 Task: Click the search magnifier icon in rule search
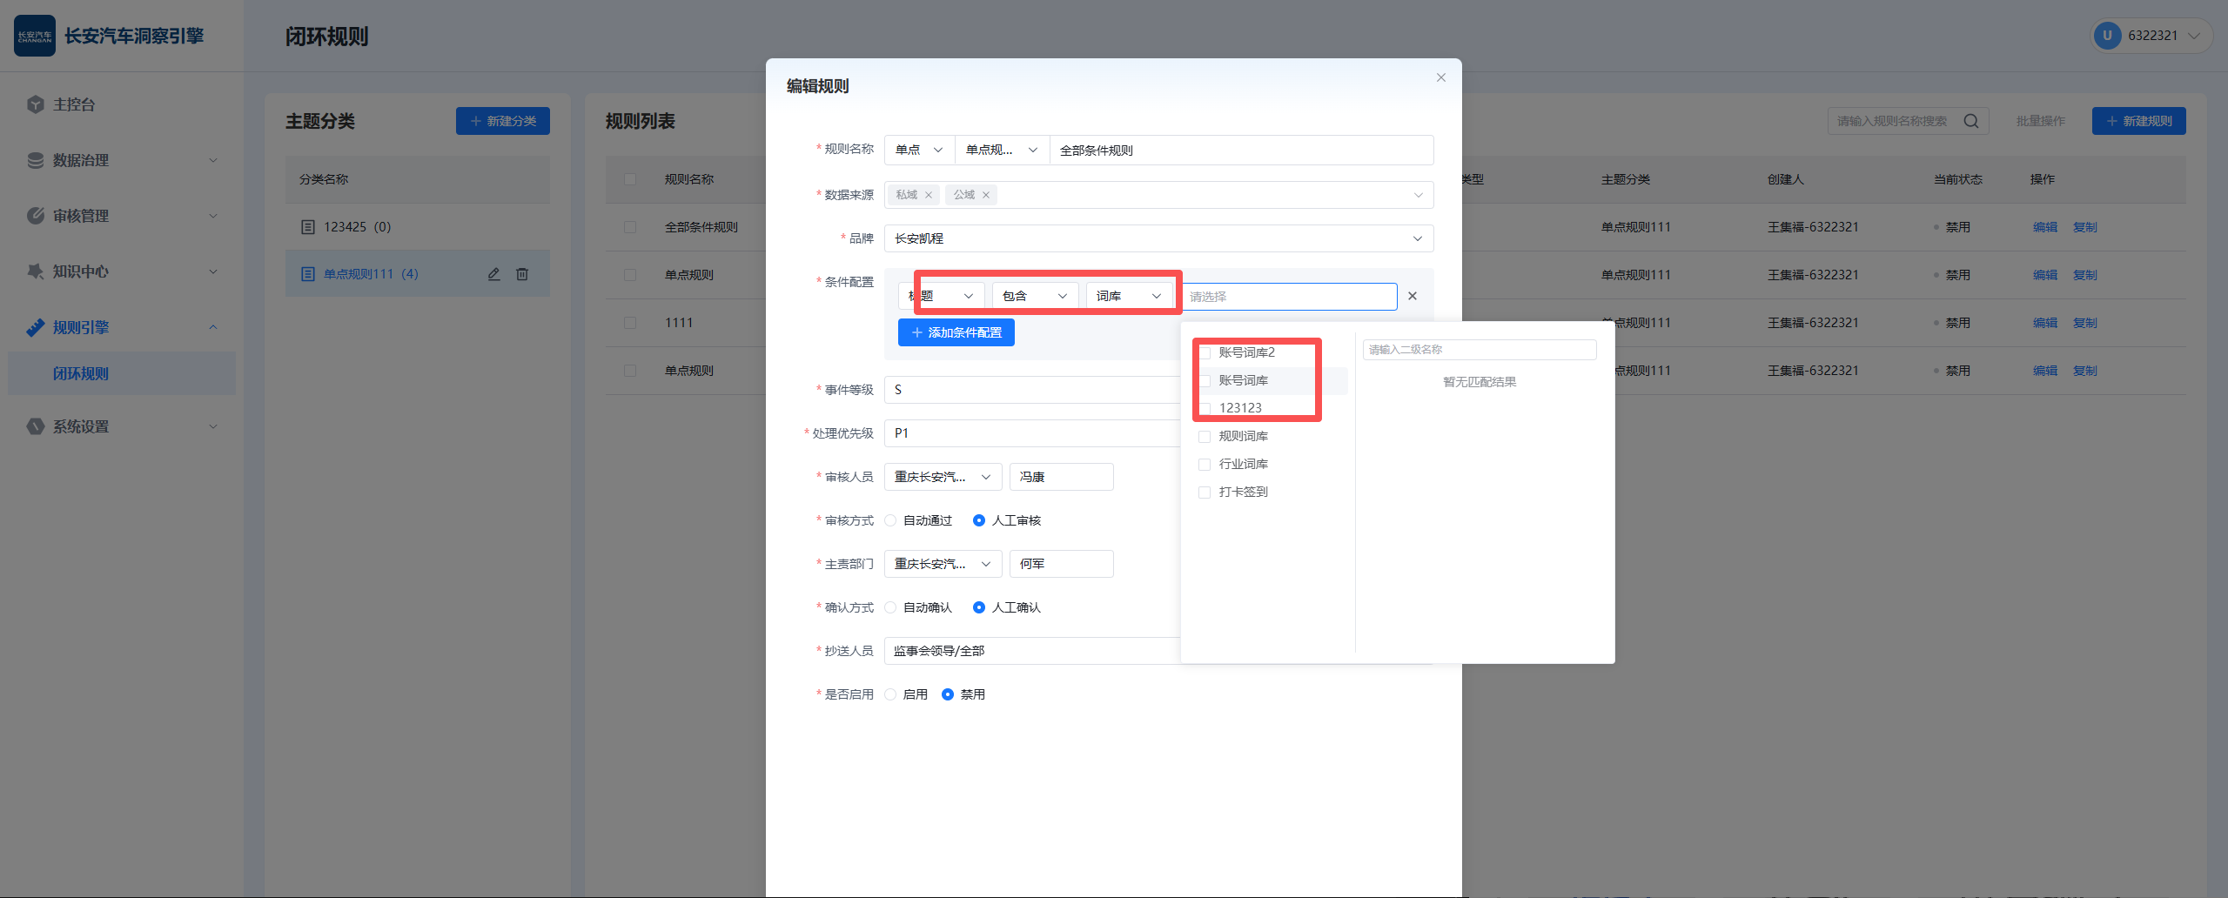1971,121
